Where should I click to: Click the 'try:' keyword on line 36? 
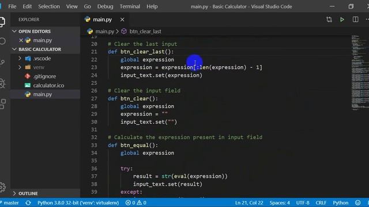click(x=127, y=168)
